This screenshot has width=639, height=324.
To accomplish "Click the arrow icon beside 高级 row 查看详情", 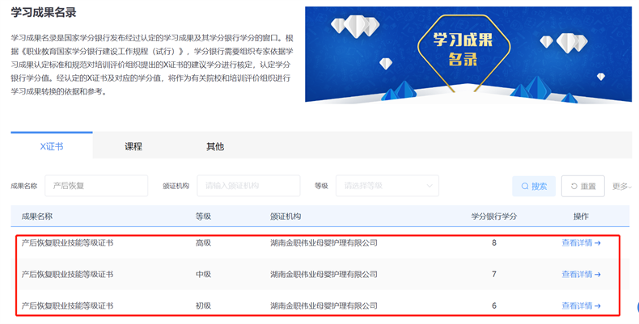I will coord(598,242).
